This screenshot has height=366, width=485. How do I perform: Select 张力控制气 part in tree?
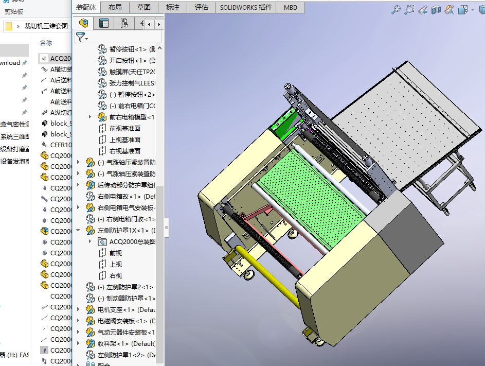(126, 83)
